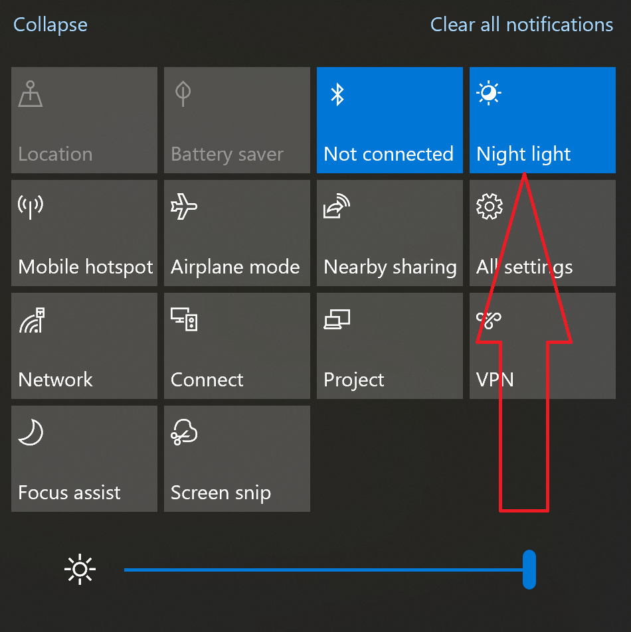
Task: Turn on Battery saver
Action: tap(236, 120)
